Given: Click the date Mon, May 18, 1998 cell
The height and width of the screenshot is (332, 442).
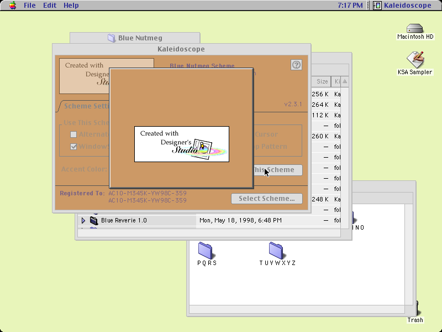Looking at the screenshot, I should point(240,220).
